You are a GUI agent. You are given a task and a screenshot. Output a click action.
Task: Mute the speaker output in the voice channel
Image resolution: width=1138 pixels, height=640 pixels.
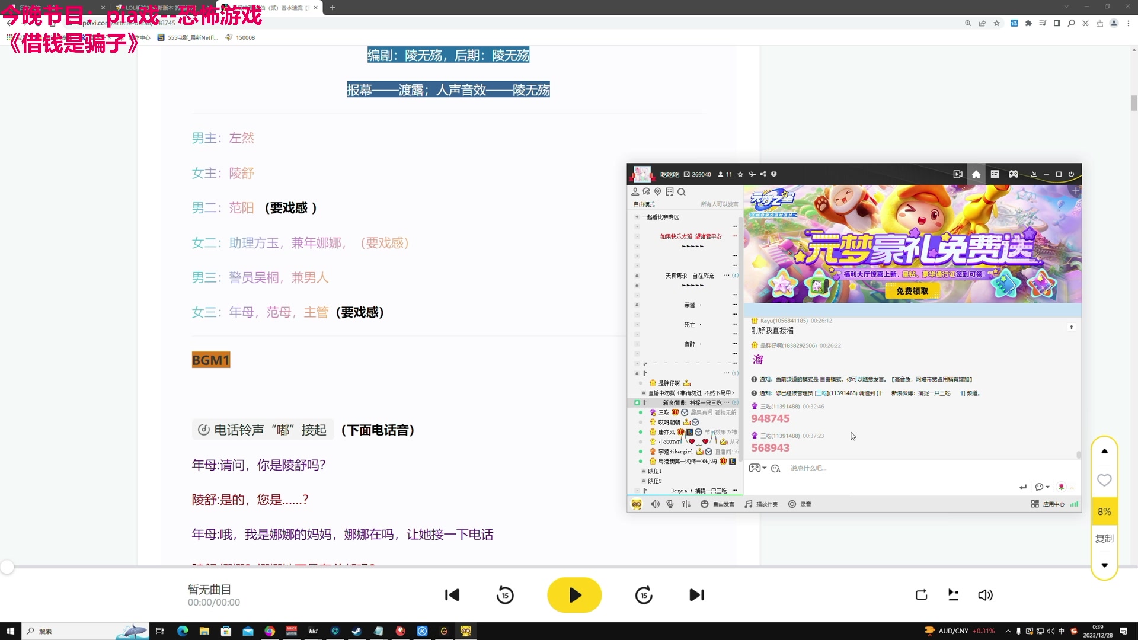pos(655,504)
